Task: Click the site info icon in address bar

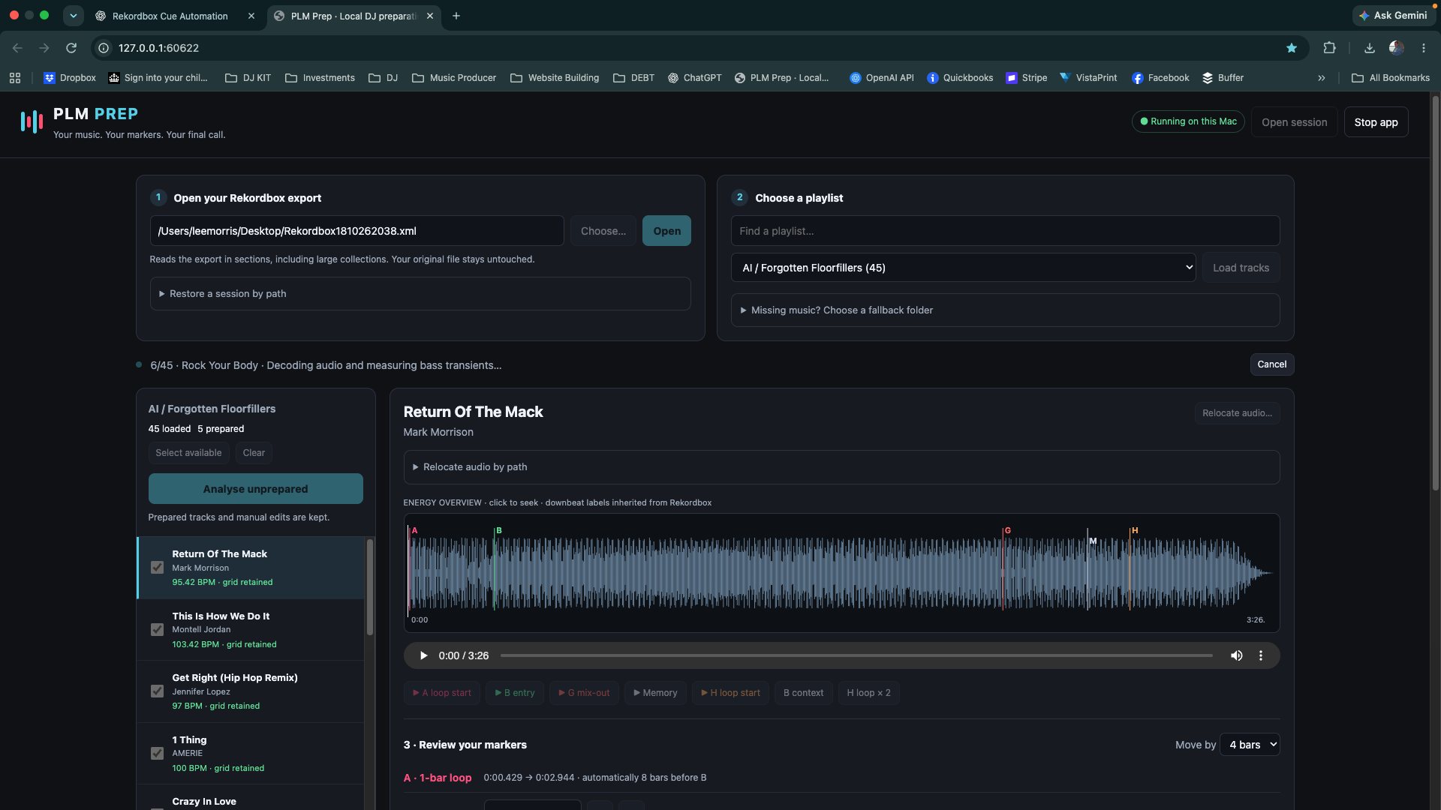Action: [x=104, y=48]
